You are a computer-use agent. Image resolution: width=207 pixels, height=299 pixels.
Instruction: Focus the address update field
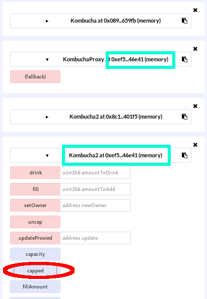click(x=96, y=238)
